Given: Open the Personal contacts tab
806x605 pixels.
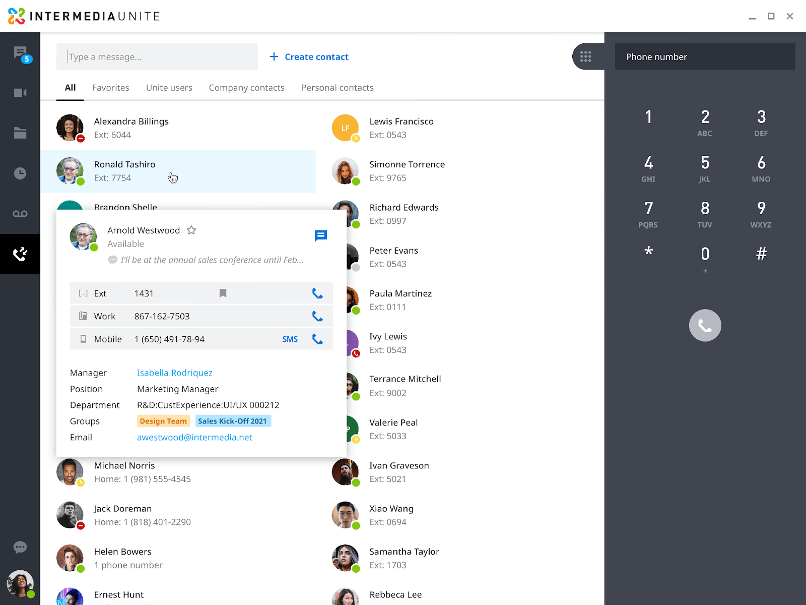Looking at the screenshot, I should [337, 87].
